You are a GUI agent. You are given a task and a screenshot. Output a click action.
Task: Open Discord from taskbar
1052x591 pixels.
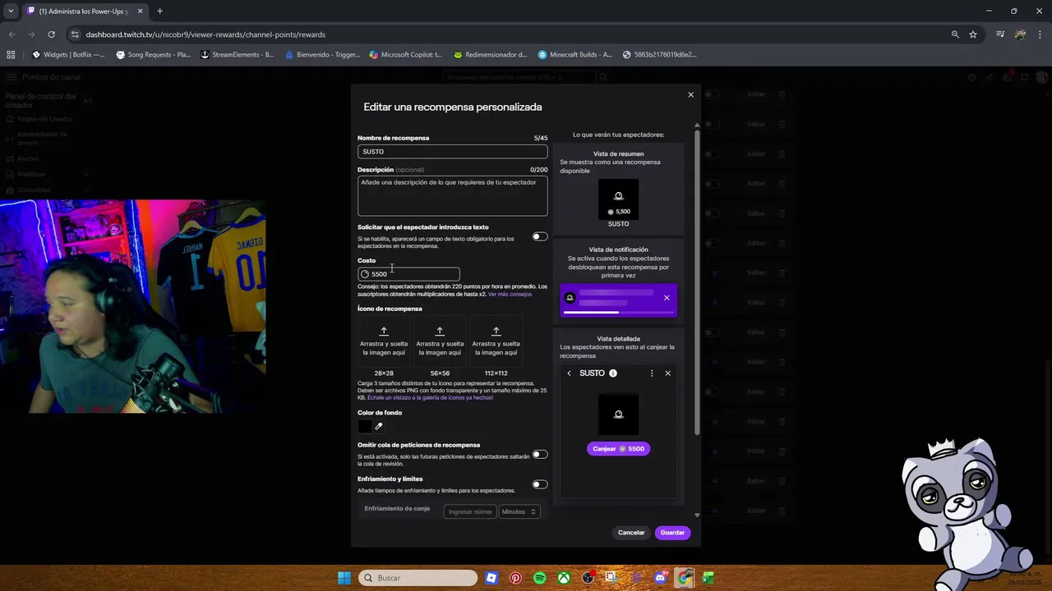[660, 578]
